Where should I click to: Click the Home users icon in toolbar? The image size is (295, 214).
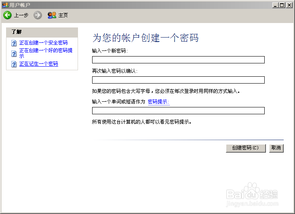tap(52, 15)
